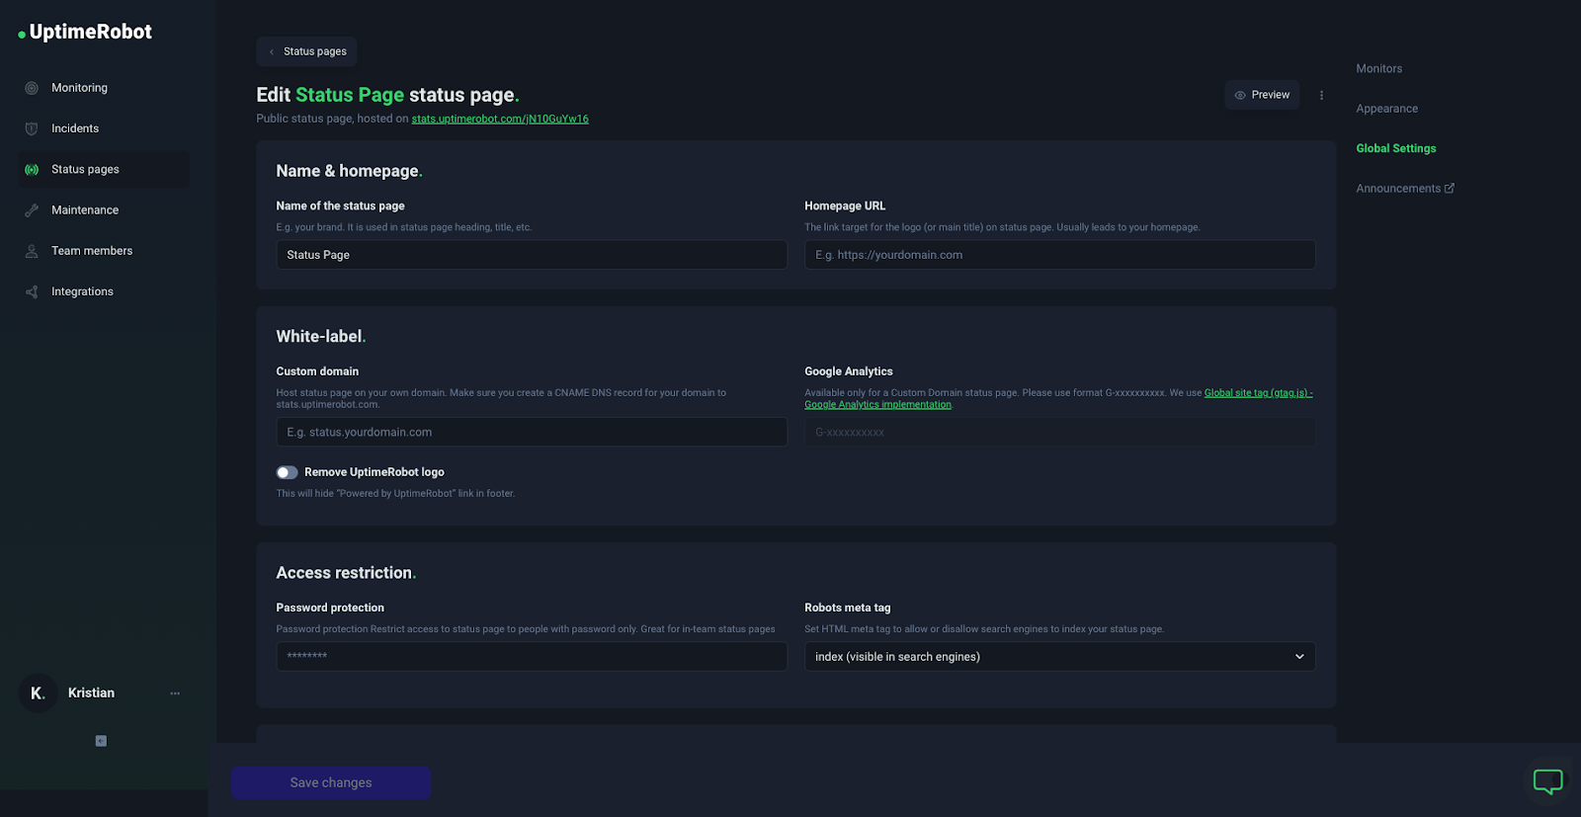Jump to Appearance section
1581x817 pixels.
tap(1386, 109)
